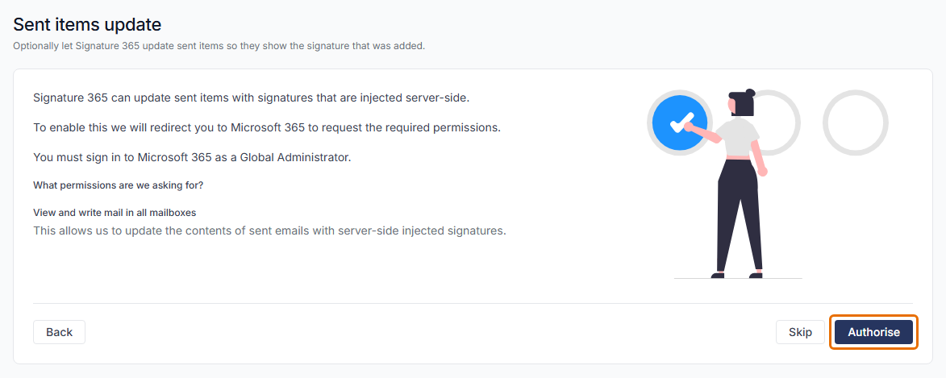Image resolution: width=946 pixels, height=378 pixels.
Task: Click the "You must sign in to Microsoft 365" line
Action: point(192,157)
